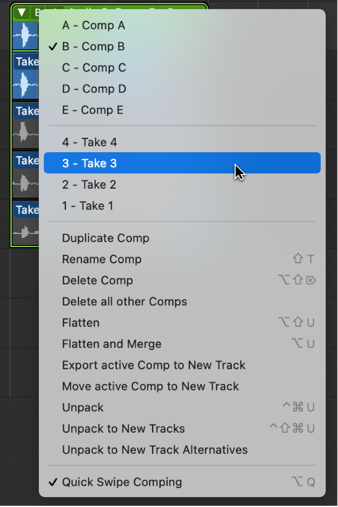The width and height of the screenshot is (338, 507).
Task: Click Duplicate Comp
Action: coord(105,238)
